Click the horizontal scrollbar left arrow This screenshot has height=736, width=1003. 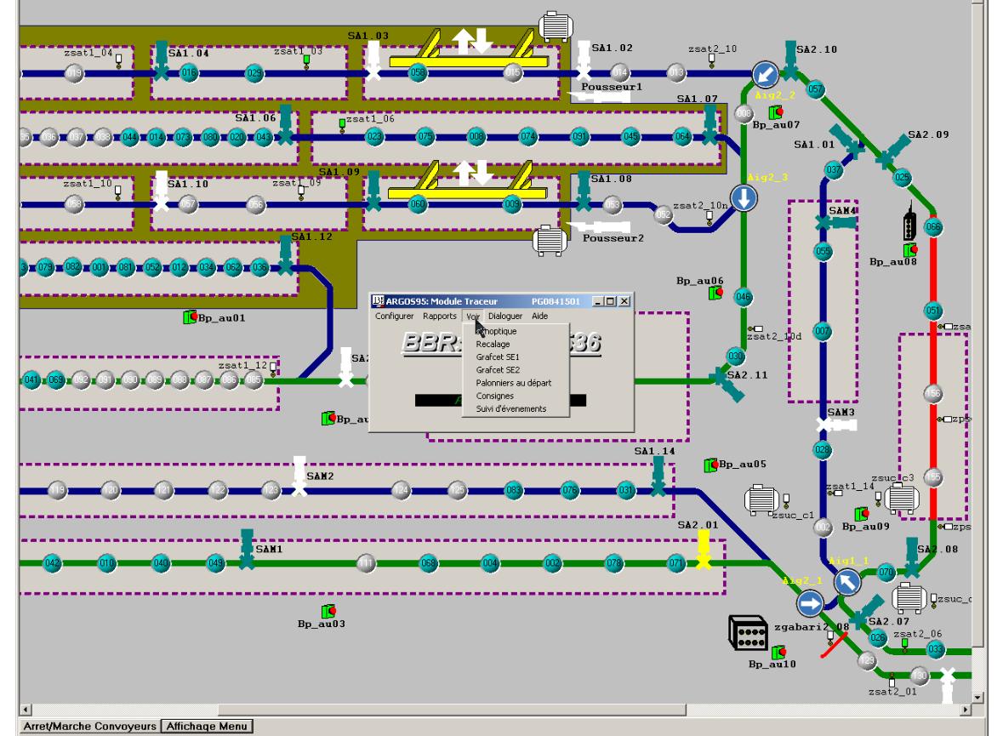(x=26, y=710)
